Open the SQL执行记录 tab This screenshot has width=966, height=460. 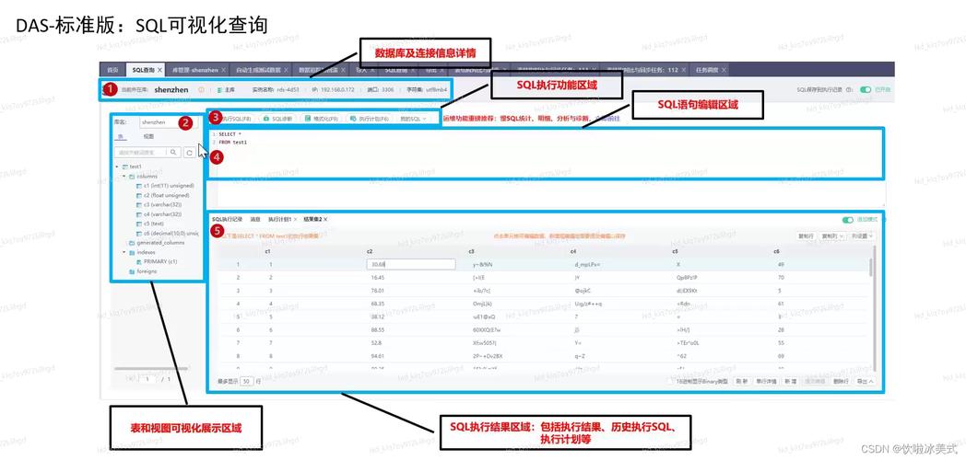pos(227,219)
